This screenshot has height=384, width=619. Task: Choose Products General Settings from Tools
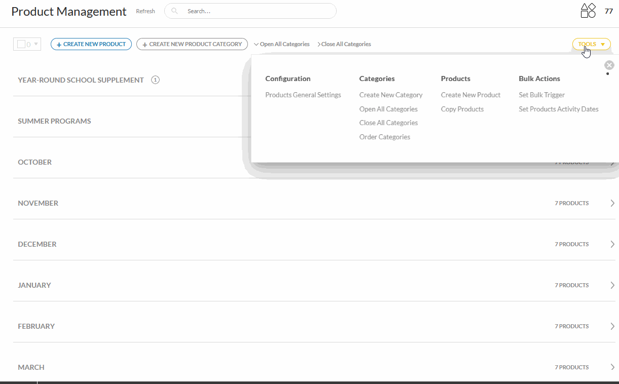(x=303, y=95)
